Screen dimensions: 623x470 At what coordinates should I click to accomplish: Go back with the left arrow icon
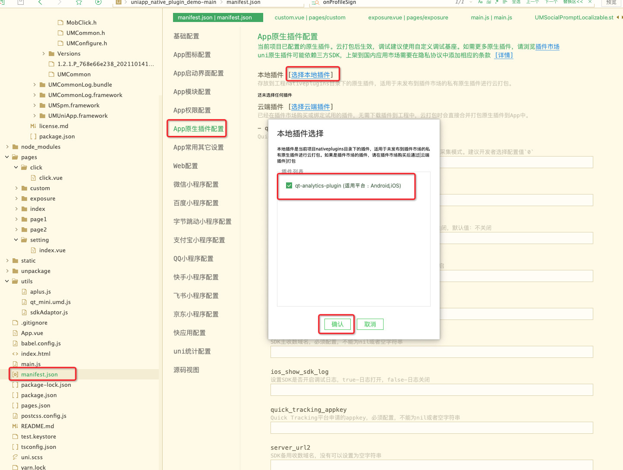(40, 2)
